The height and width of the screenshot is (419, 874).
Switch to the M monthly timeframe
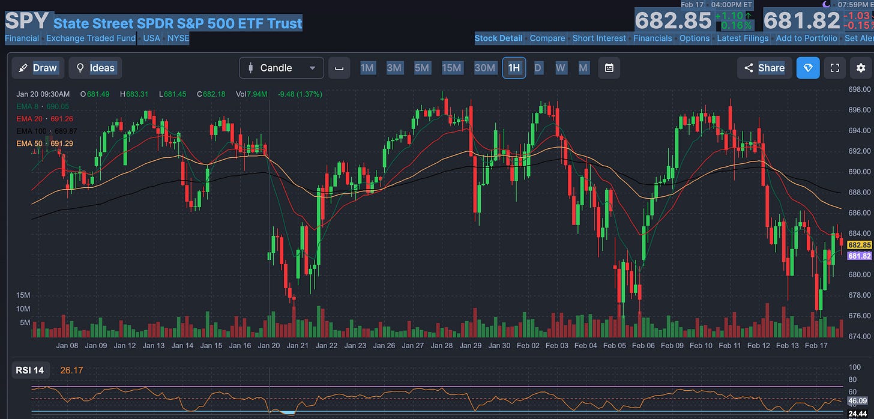click(x=583, y=68)
